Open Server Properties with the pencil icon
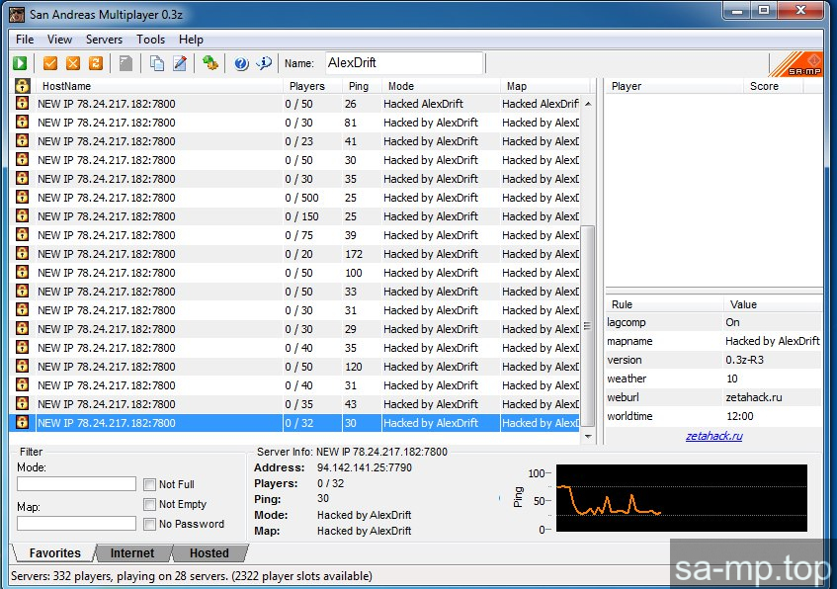The width and height of the screenshot is (837, 589). (181, 63)
